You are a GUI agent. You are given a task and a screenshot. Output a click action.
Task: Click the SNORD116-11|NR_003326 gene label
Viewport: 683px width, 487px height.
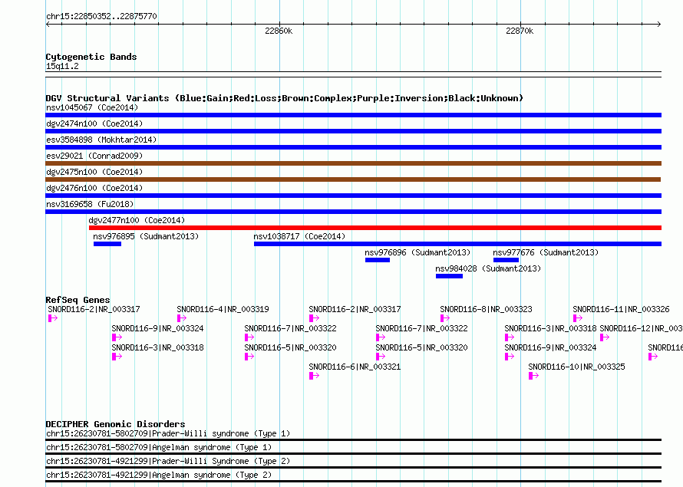(x=621, y=309)
